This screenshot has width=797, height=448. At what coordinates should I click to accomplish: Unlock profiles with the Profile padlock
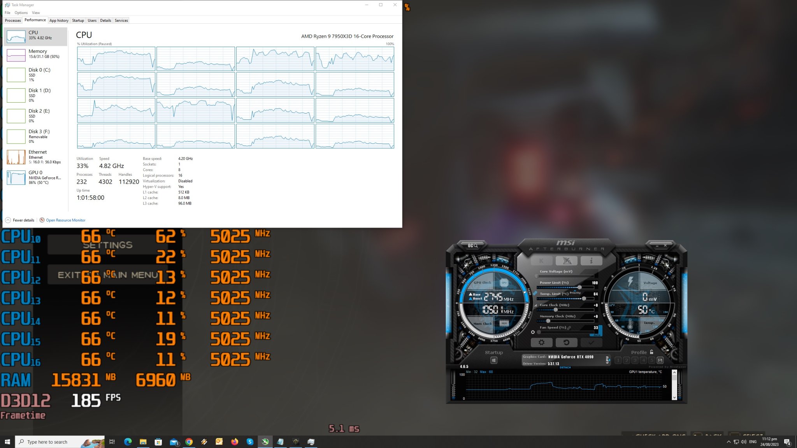(x=651, y=352)
